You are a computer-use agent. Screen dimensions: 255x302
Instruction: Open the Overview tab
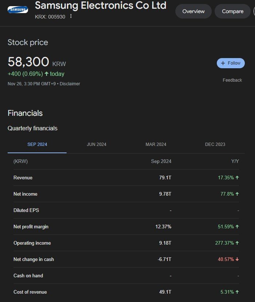point(194,11)
